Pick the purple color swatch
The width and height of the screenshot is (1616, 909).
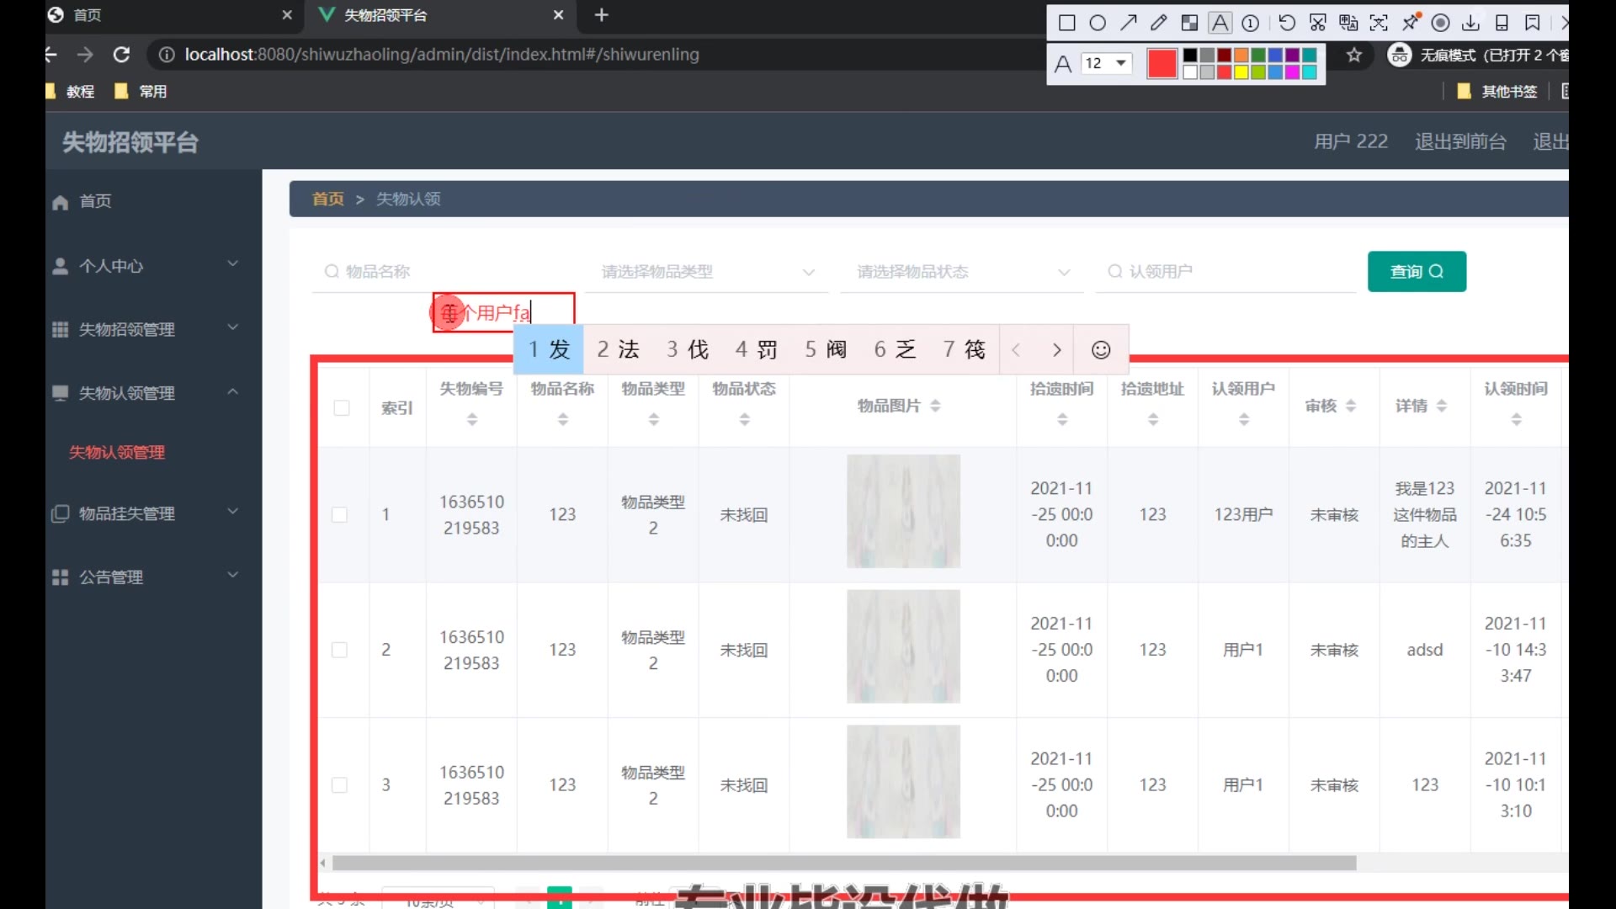1292,55
